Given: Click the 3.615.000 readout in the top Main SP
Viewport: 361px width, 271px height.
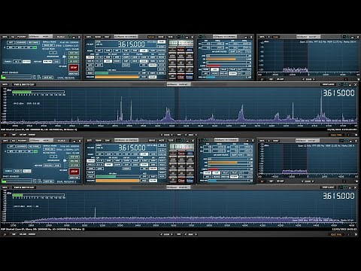Looking at the screenshot, I should click(338, 93).
